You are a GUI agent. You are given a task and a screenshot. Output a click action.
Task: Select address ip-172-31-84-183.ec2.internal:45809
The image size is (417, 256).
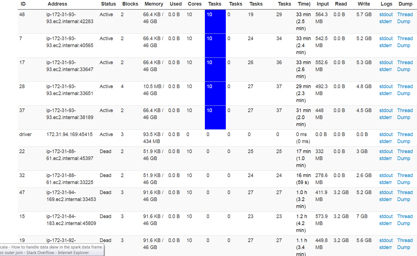tap(71, 220)
